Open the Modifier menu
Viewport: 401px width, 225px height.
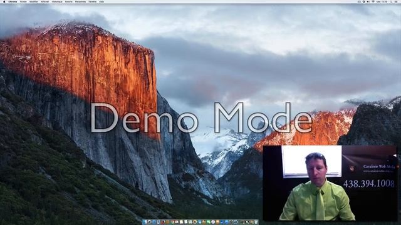click(34, 1)
